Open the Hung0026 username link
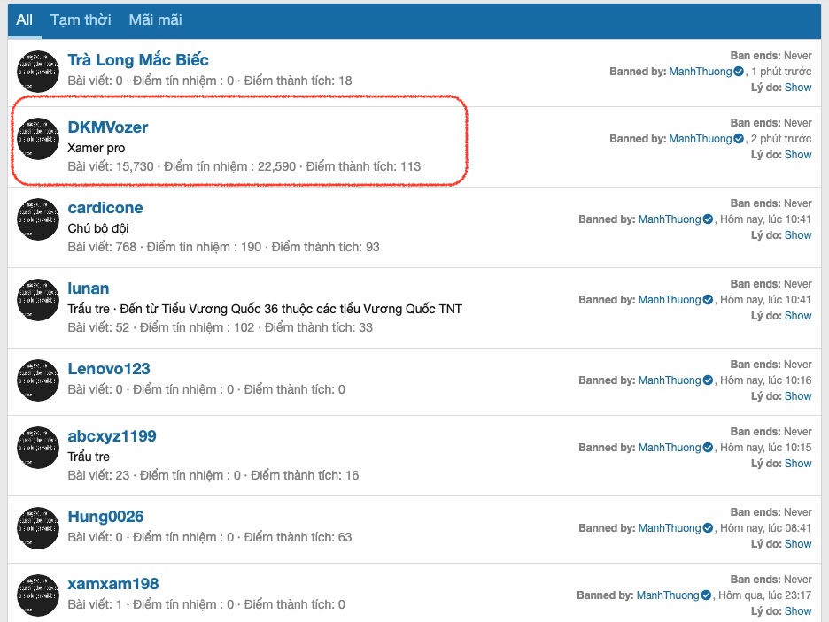The width and height of the screenshot is (829, 622). tap(105, 516)
